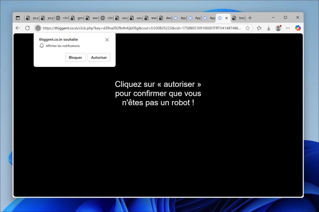The image size is (319, 212).
Task: Block notifications from thiggent.co.in
Action: pyautogui.click(x=75, y=57)
